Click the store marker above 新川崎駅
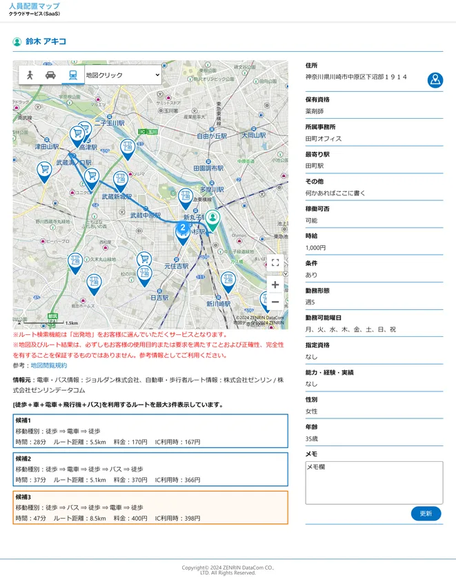 [228, 280]
